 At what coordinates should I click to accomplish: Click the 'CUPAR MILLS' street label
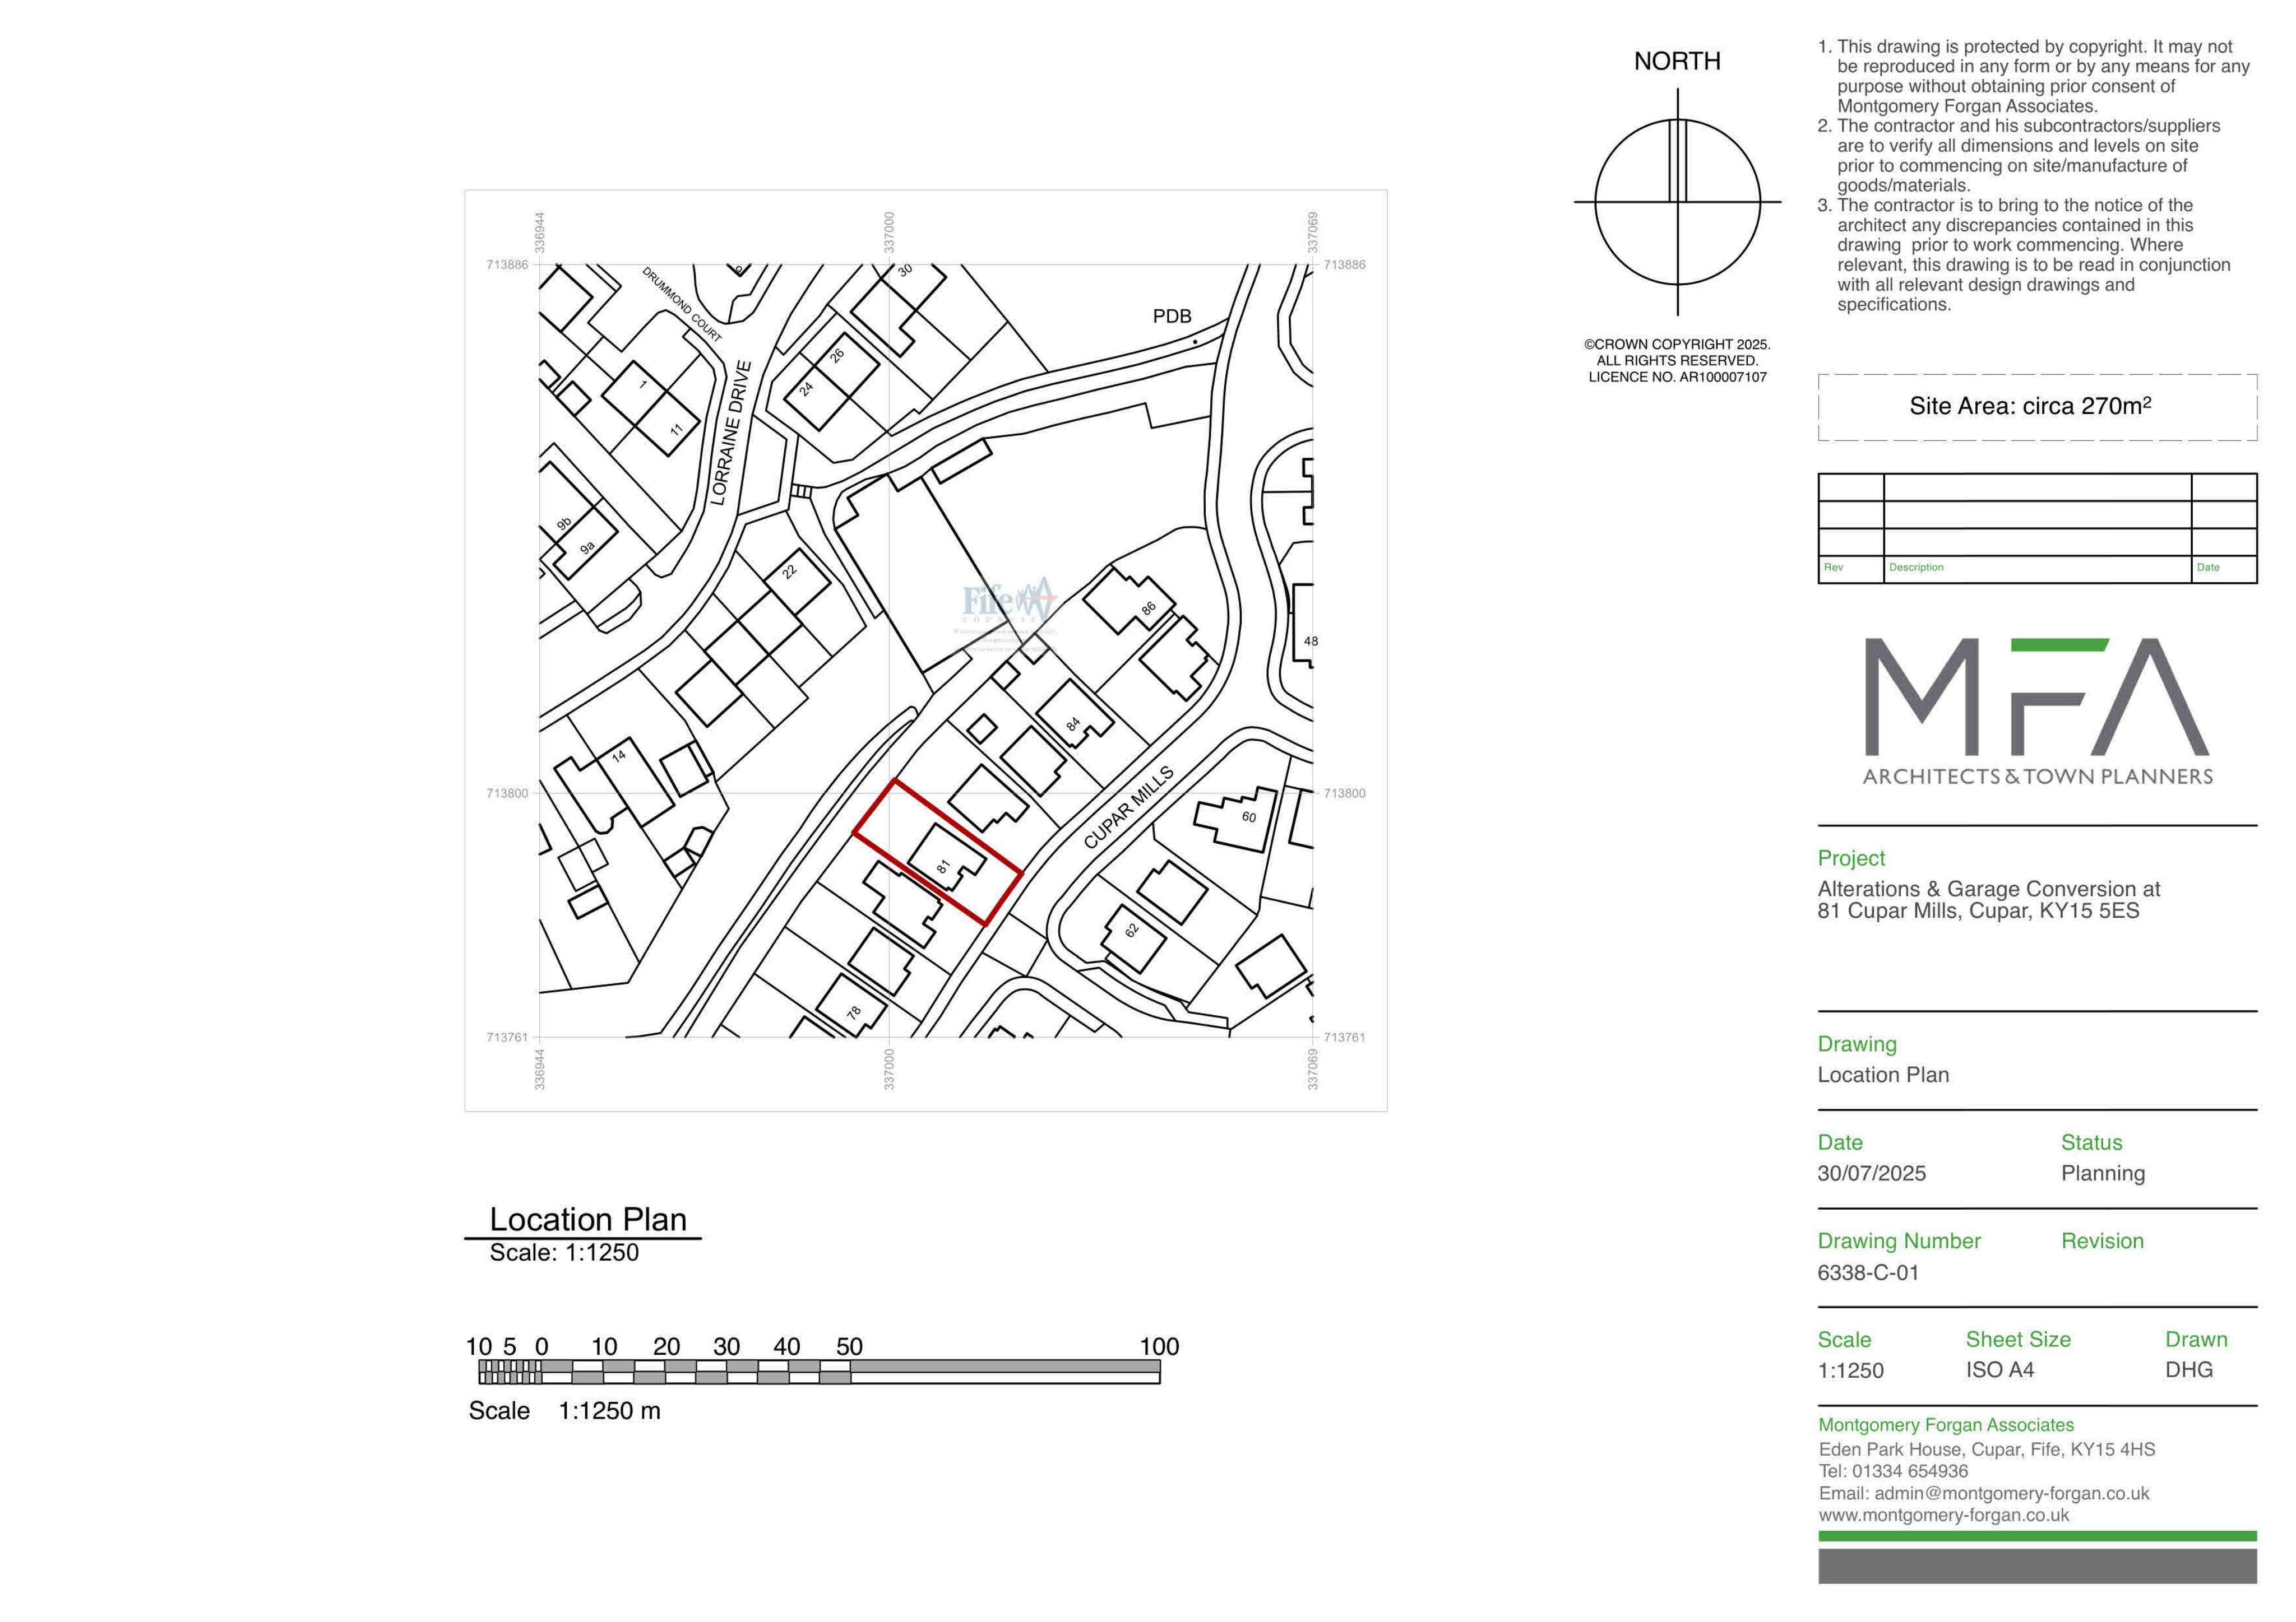[x=1128, y=808]
